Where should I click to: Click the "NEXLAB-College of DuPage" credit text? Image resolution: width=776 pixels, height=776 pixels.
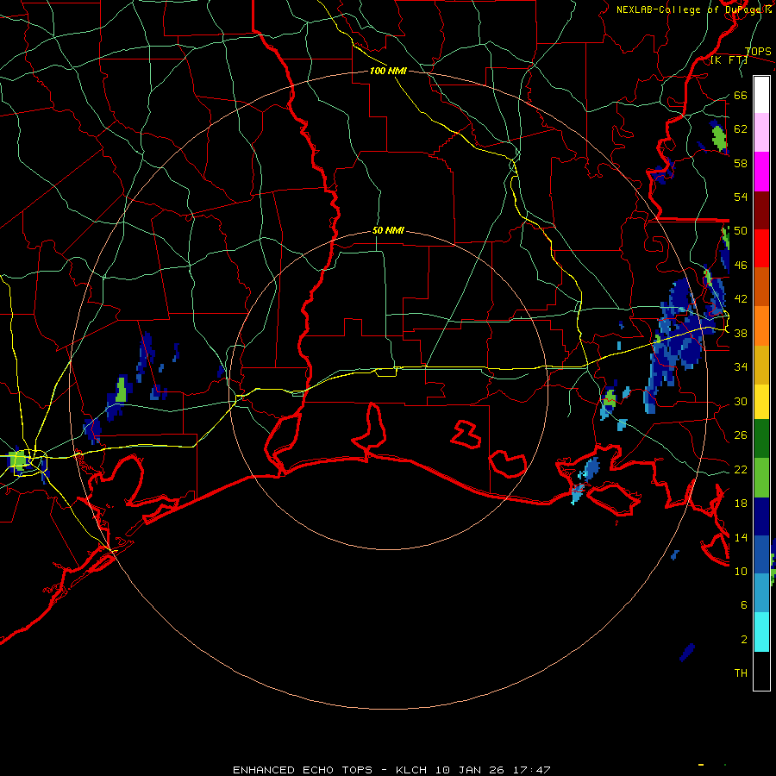pyautogui.click(x=690, y=9)
